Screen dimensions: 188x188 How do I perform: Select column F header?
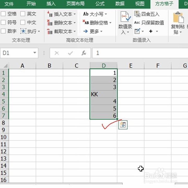pyautogui.click(x=158, y=66)
